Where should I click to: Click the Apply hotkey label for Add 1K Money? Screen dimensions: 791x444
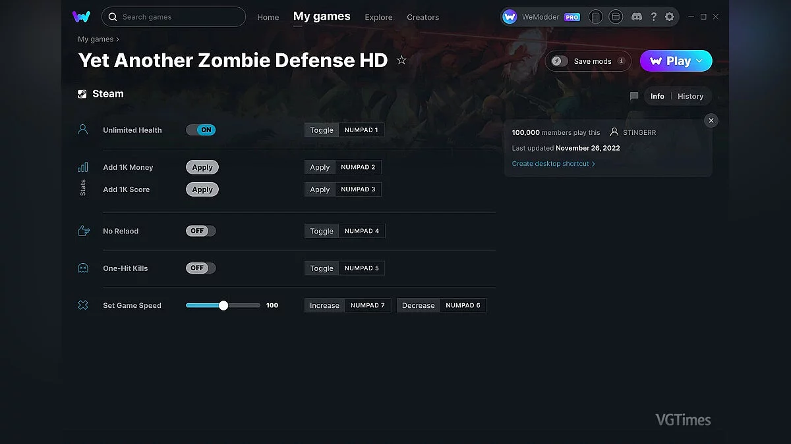pos(320,167)
